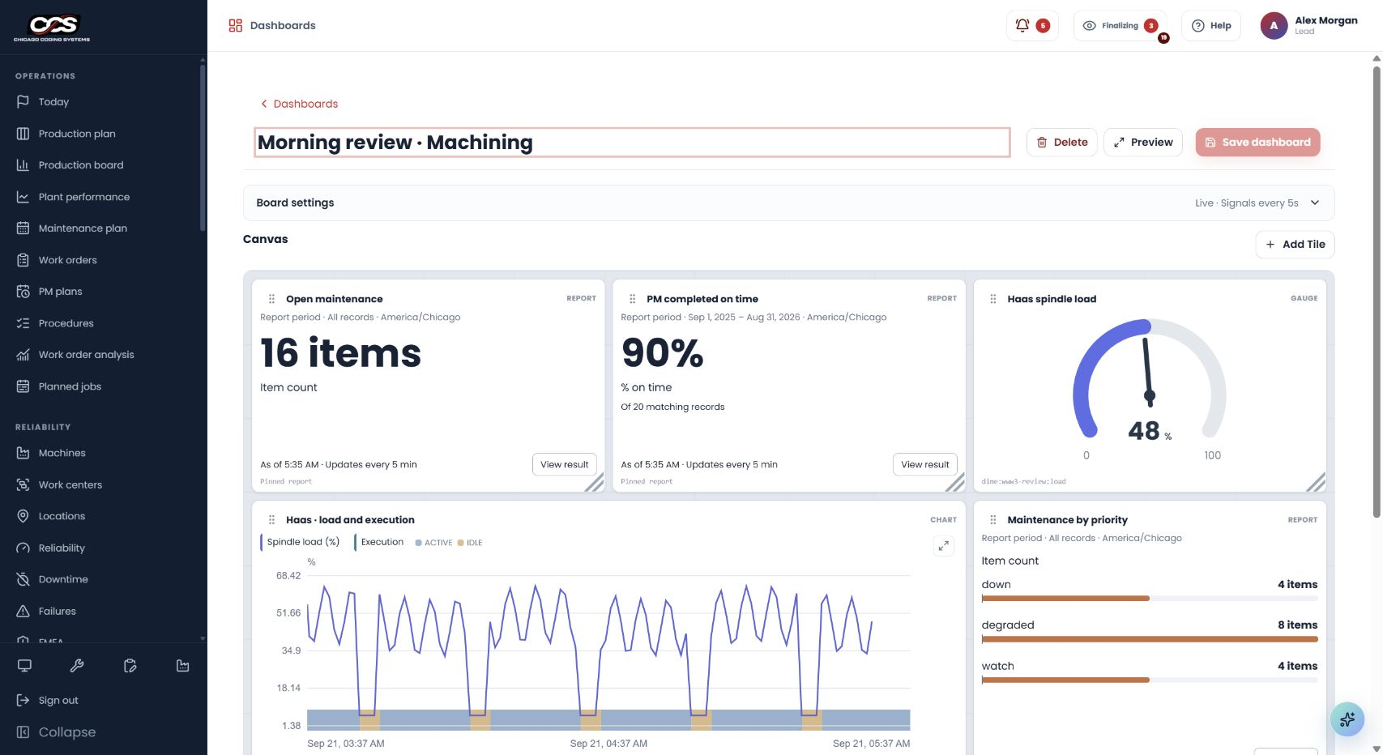Click the factory icon in sidebar footer
Viewport: 1383px width, 755px height.
coord(183,666)
